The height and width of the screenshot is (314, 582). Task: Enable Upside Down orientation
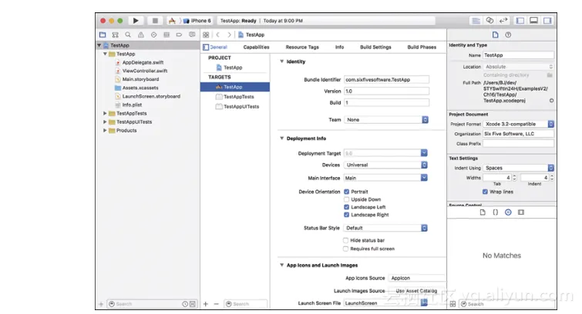click(x=346, y=199)
